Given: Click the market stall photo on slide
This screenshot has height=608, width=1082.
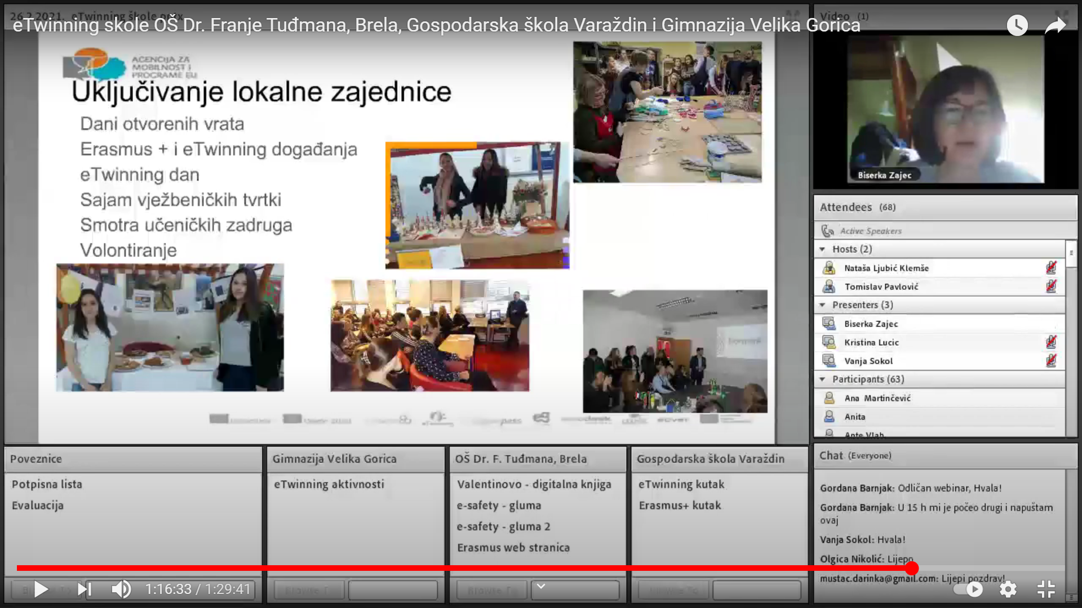Looking at the screenshot, I should (477, 205).
